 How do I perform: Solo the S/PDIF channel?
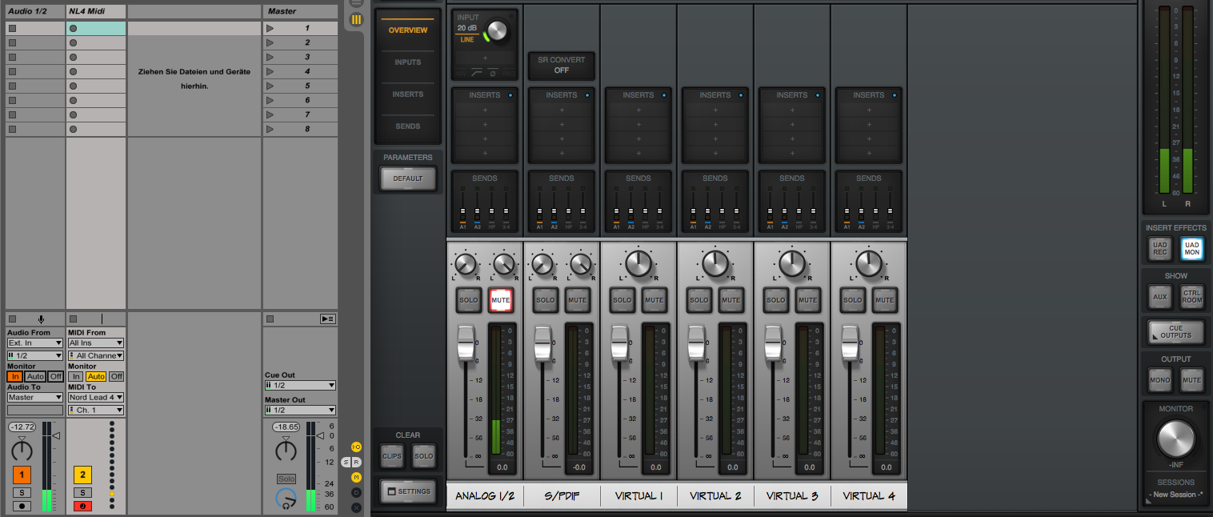pyautogui.click(x=546, y=300)
